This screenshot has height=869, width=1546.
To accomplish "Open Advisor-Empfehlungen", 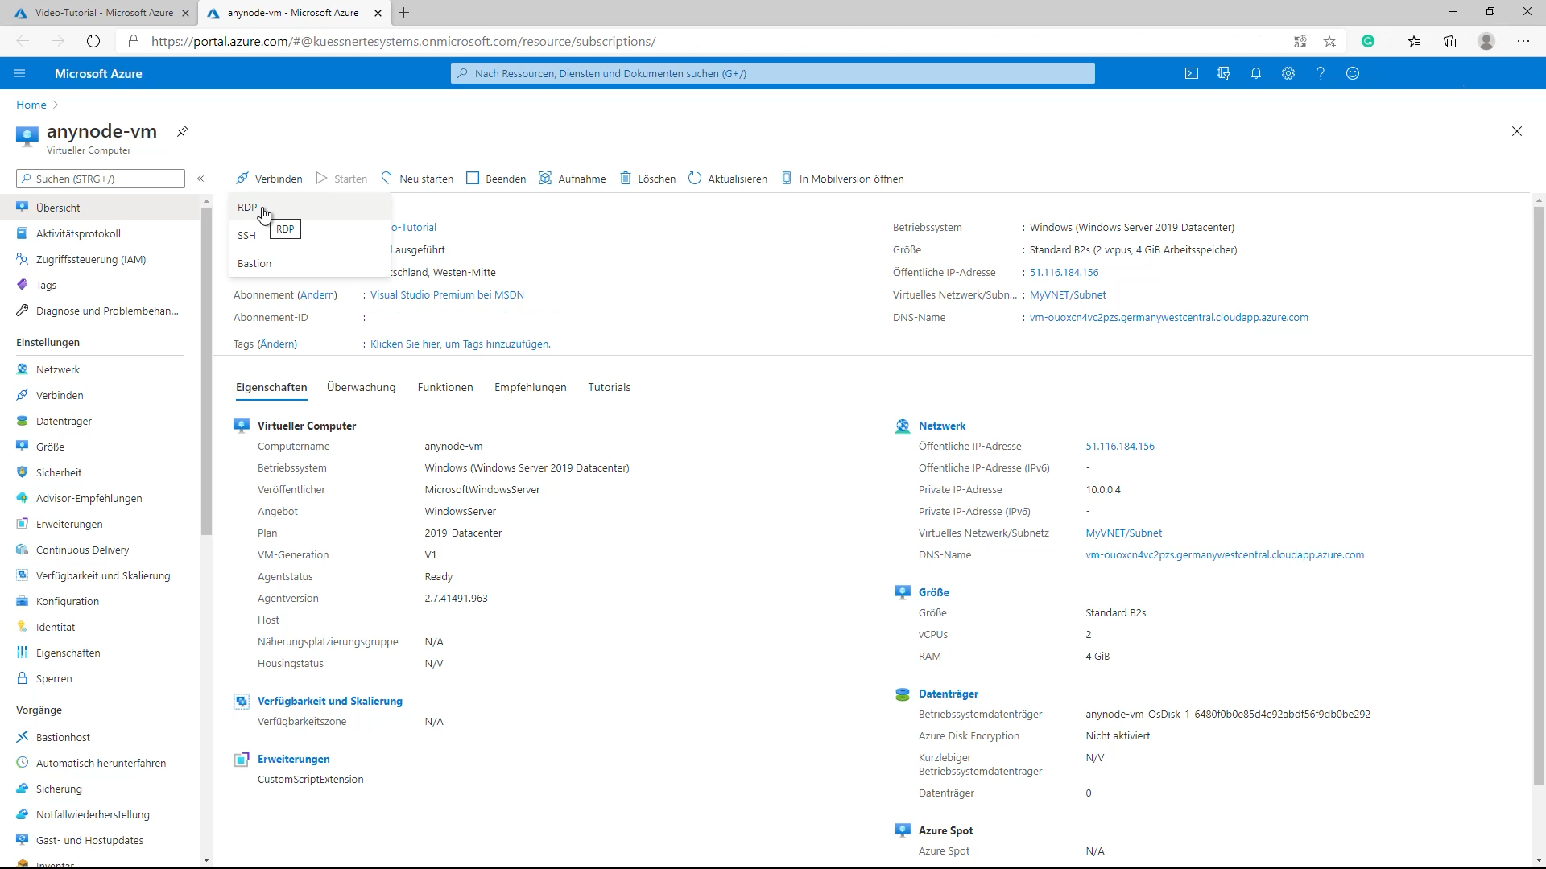I will pos(100,498).
